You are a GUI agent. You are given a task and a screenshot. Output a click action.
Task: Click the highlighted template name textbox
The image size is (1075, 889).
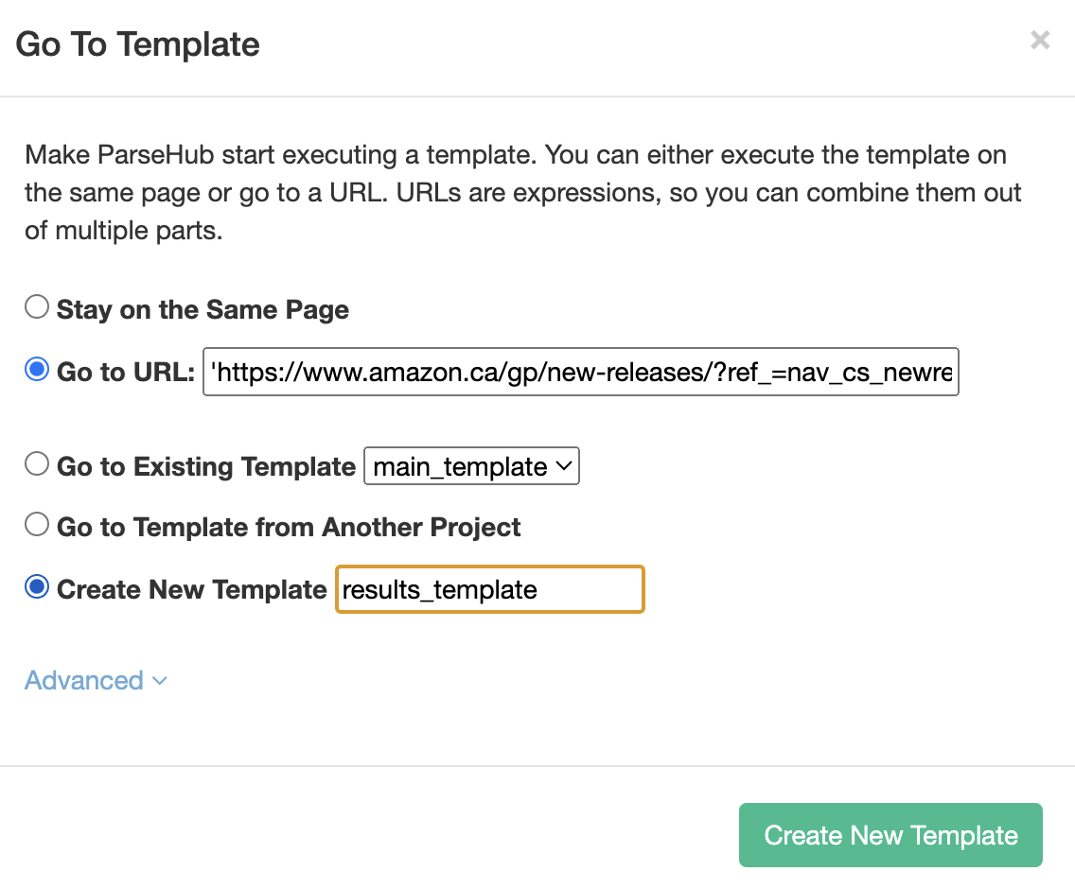tap(488, 588)
